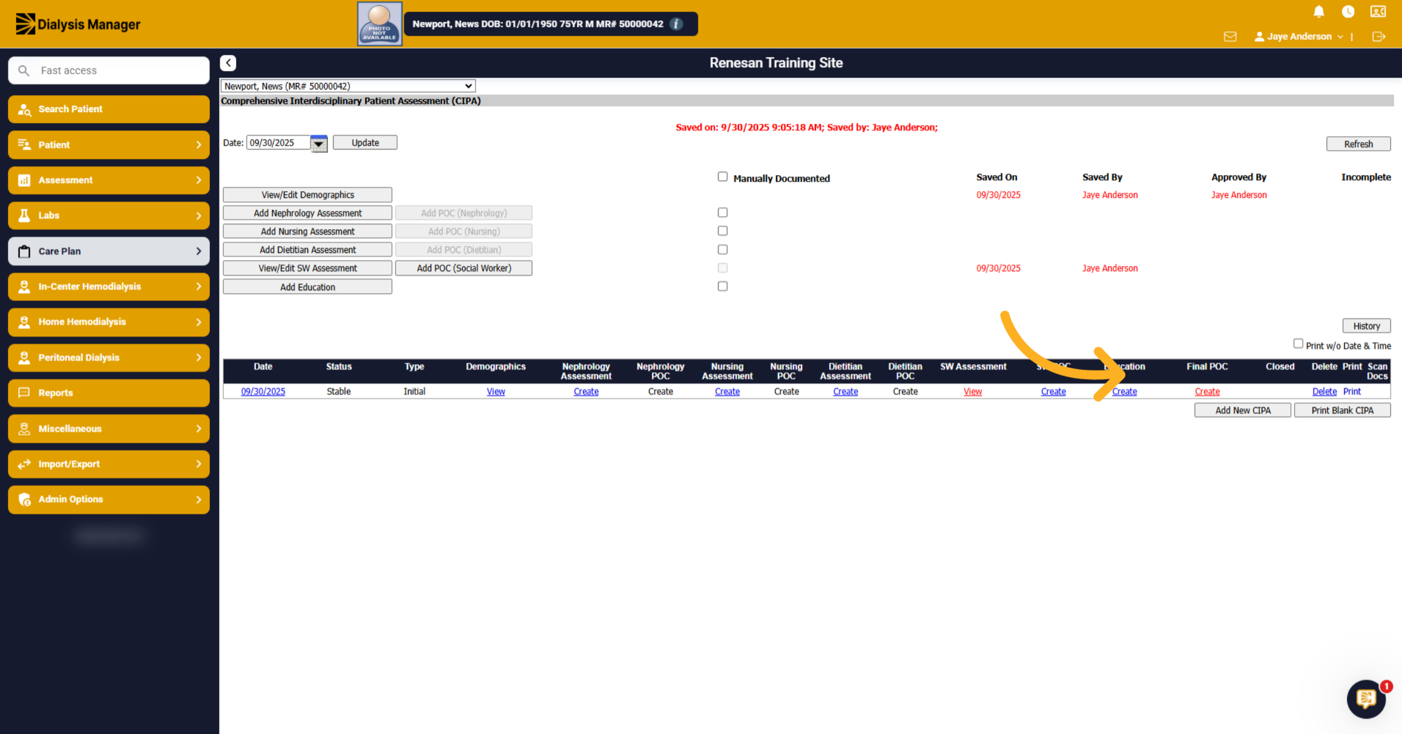Check the Dietitian Assessment row checkbox
The height and width of the screenshot is (734, 1402).
723,249
